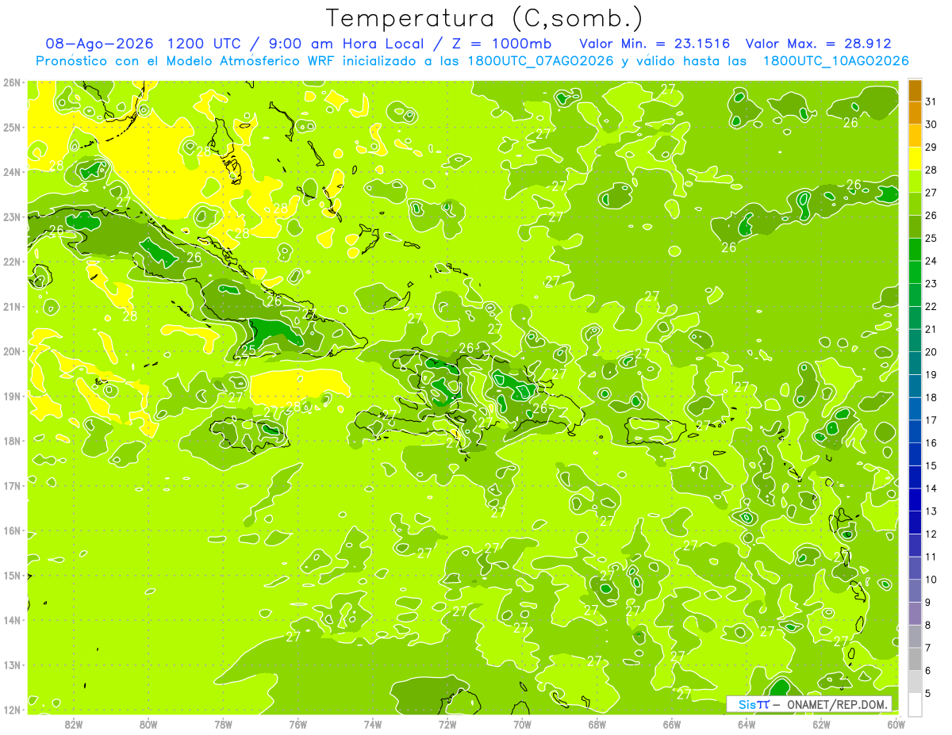
Task: Click the orange swatch between 29 and 30
Action: pos(915,136)
